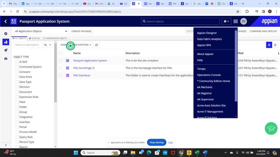
Task: Toggle the select-all objects checkbox
Action: [x=61, y=53]
